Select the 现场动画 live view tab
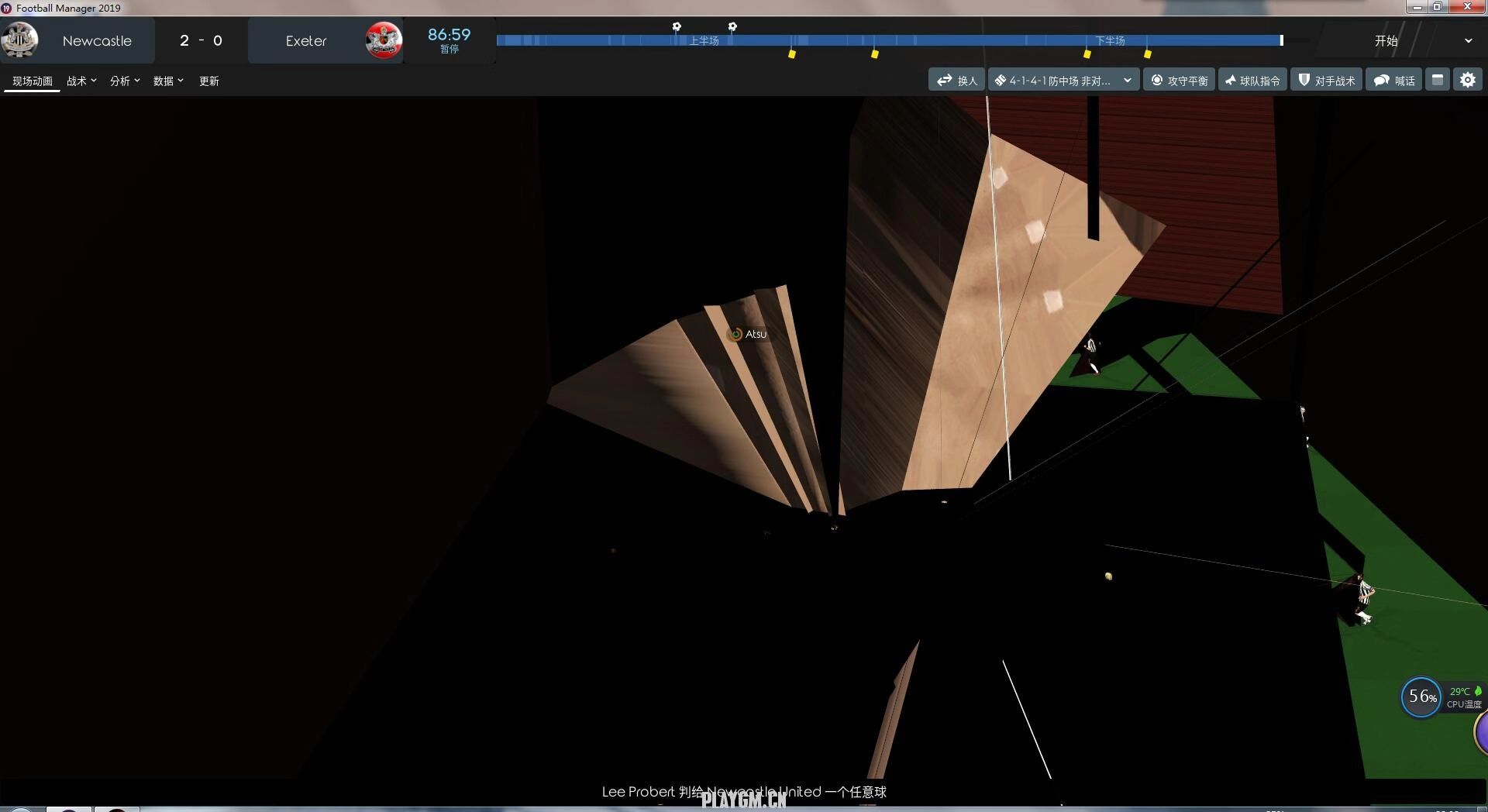The width and height of the screenshot is (1488, 812). [33, 81]
